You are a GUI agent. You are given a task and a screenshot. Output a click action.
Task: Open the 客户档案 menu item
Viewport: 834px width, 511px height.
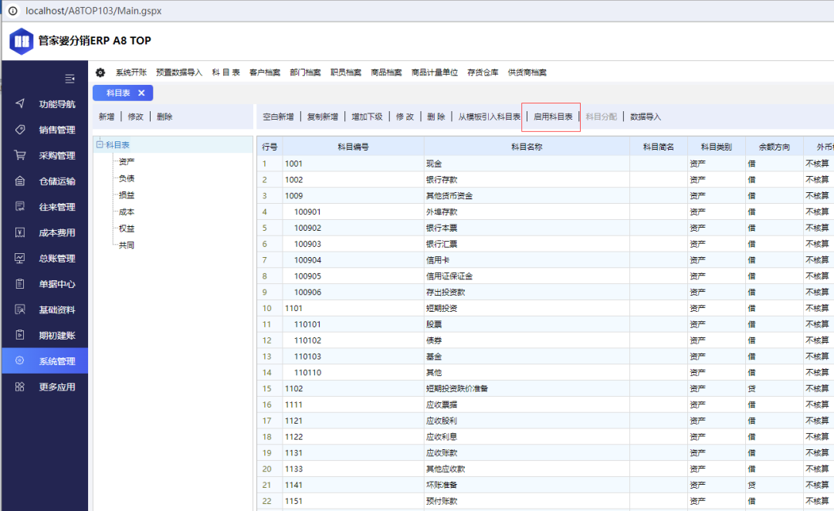265,73
